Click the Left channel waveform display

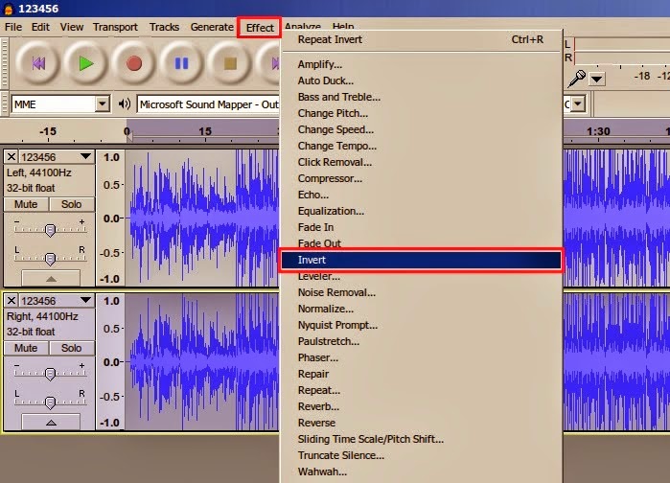(x=202, y=218)
